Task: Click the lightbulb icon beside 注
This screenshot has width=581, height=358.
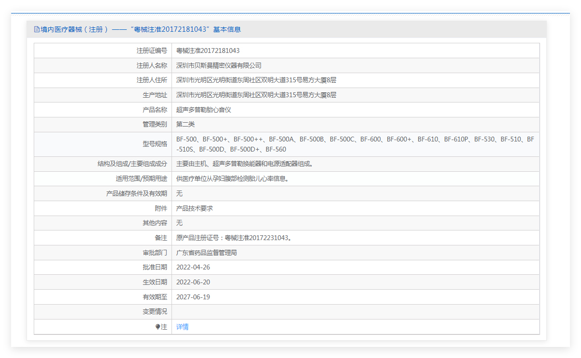Action: click(x=158, y=327)
